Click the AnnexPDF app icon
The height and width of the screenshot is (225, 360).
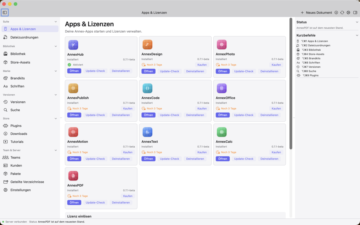(73, 176)
